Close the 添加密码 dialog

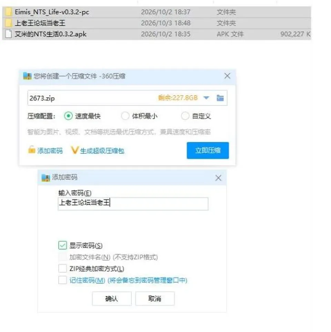218,178
